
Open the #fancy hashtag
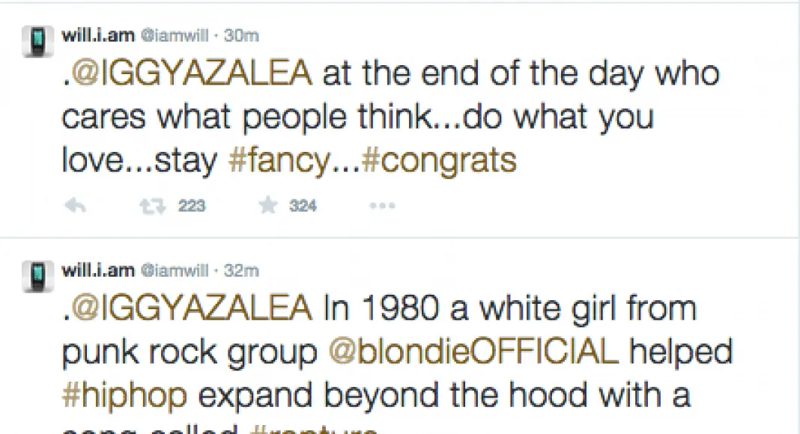pos(275,161)
